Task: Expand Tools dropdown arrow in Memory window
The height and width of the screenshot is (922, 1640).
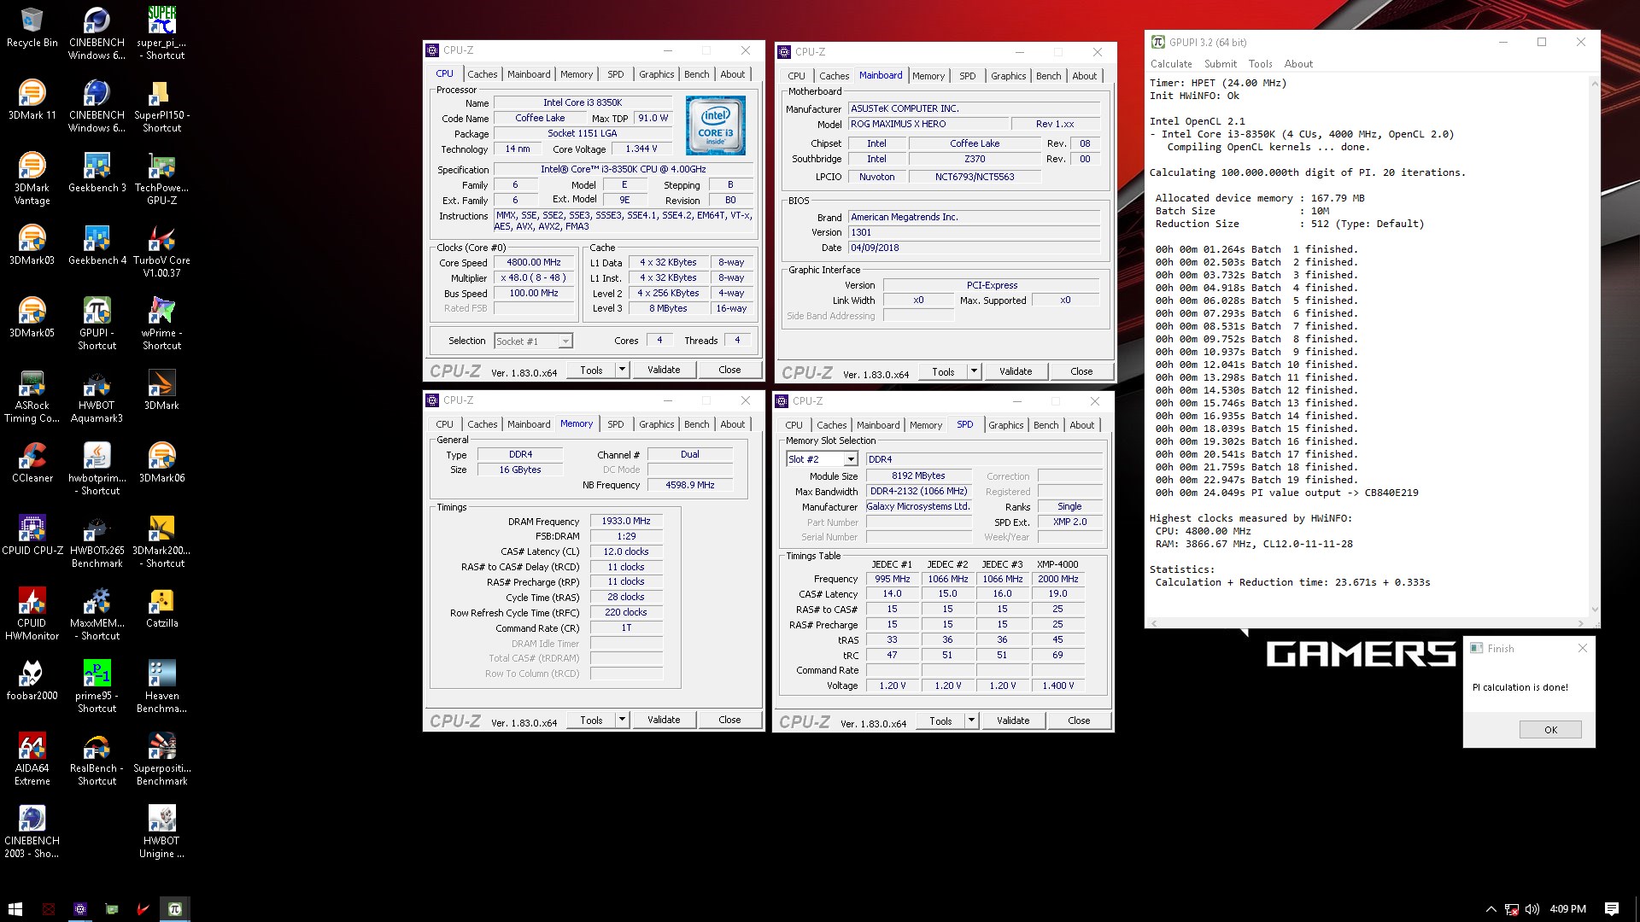Action: [x=622, y=720]
